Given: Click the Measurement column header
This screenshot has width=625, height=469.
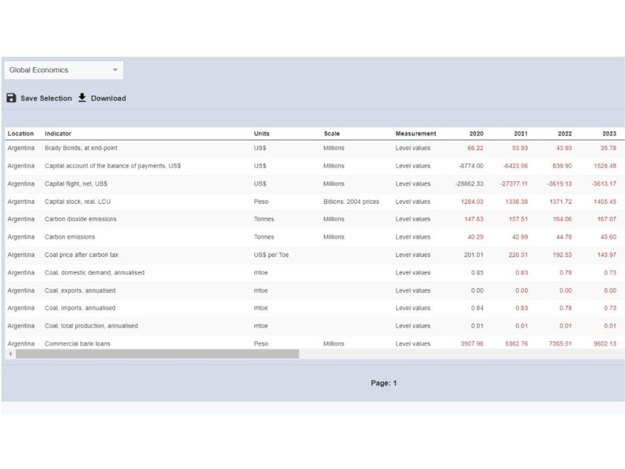Looking at the screenshot, I should pyautogui.click(x=416, y=134).
